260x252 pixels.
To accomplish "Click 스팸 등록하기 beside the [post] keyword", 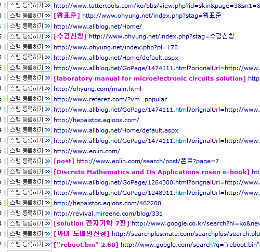I will [x=30, y=161].
